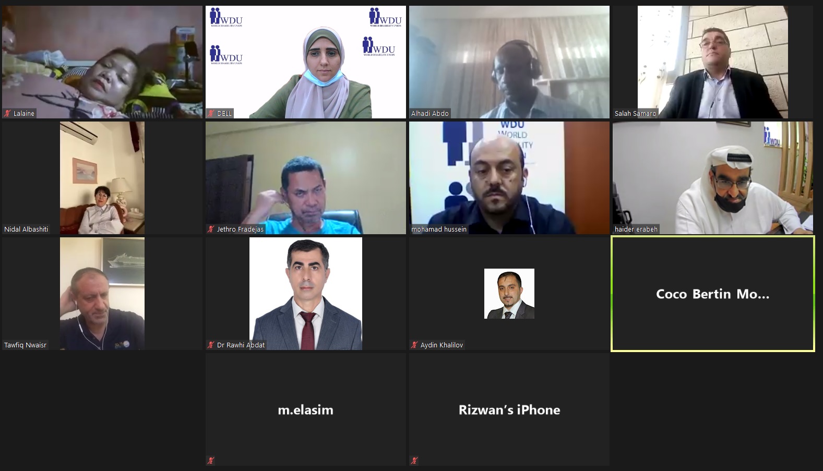The width and height of the screenshot is (823, 471).
Task: Click the muted mic icon in m.elasim tile
Action: click(211, 461)
